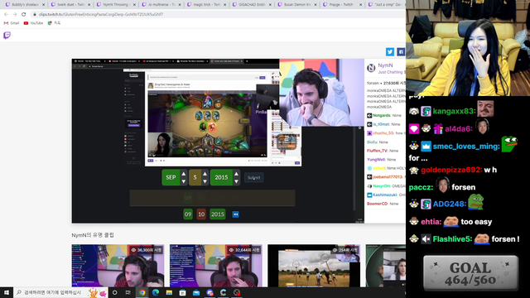Viewport: 530px width, 298px height.
Task: Open the Windows Start menu
Action: click(7, 292)
